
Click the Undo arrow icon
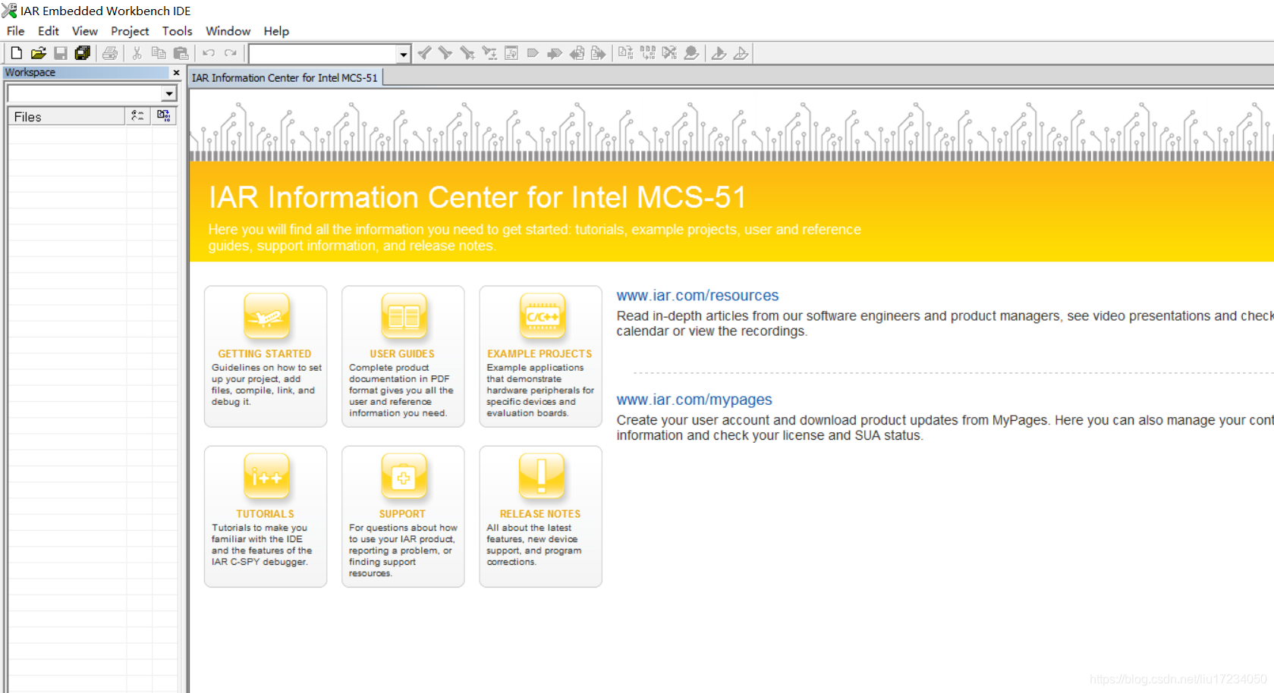pyautogui.click(x=208, y=53)
